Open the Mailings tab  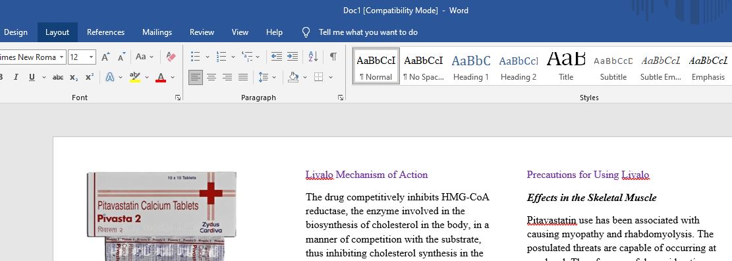[x=157, y=32]
